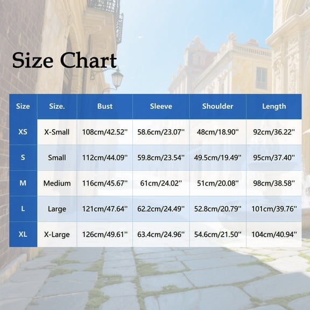Image resolution: width=310 pixels, height=310 pixels.
Task: Select the Shoulder column header
Action: pyautogui.click(x=217, y=107)
